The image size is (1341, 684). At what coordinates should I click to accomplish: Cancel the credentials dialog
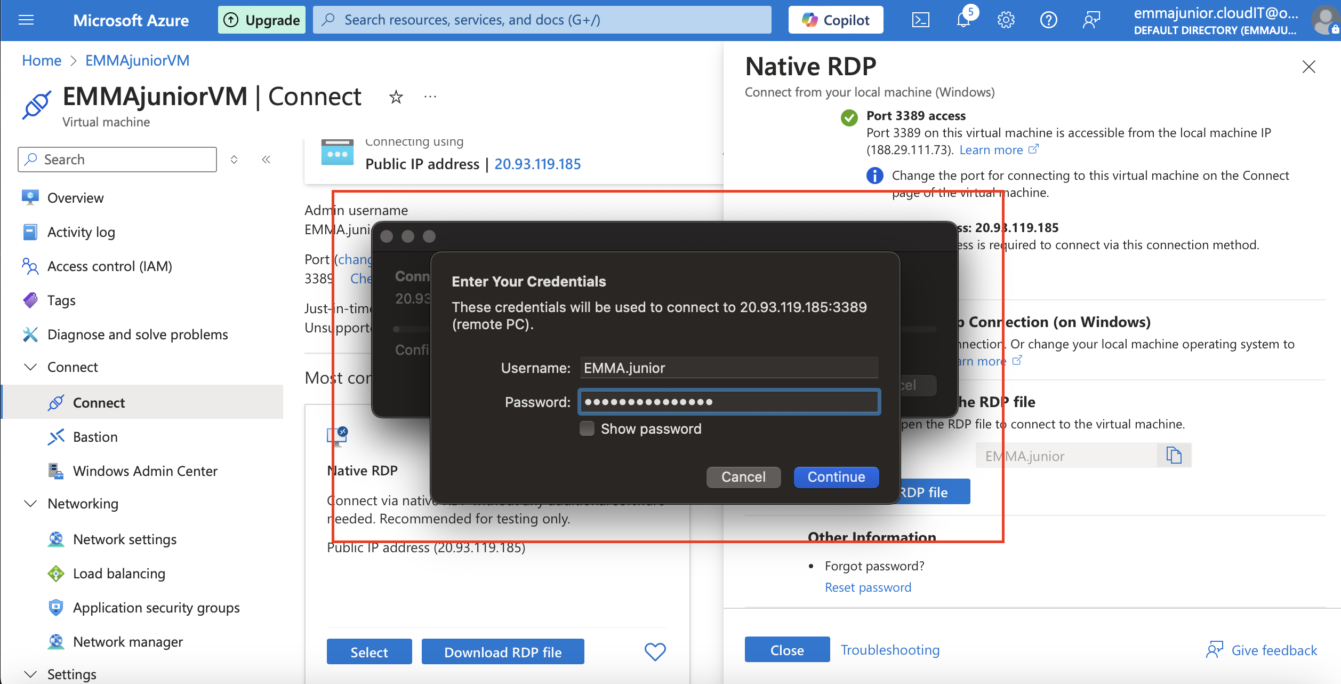743,477
